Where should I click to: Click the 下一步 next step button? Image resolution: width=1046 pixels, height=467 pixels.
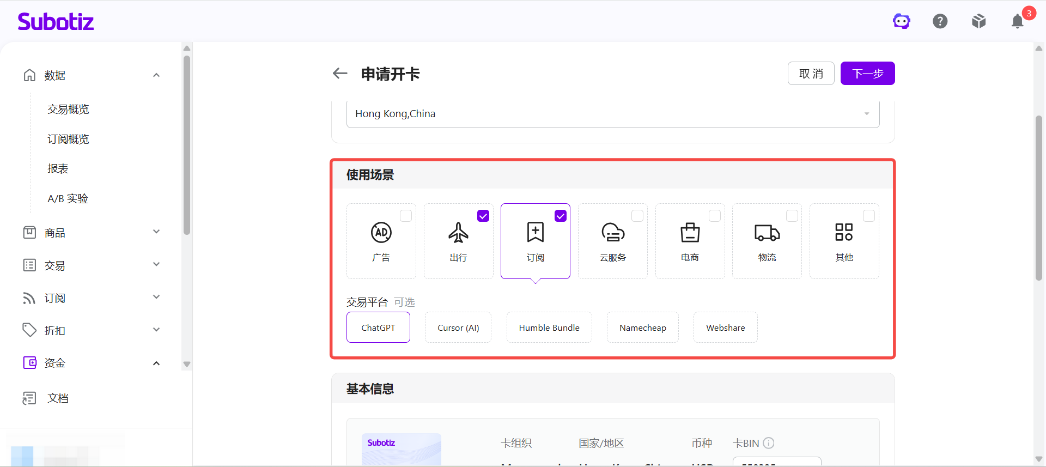[868, 74]
